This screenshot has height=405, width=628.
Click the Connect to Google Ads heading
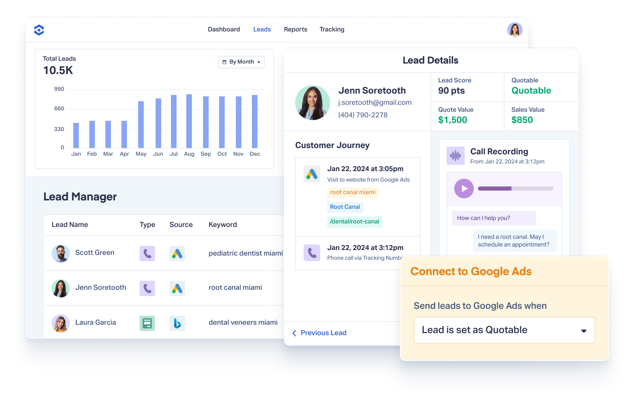(471, 271)
